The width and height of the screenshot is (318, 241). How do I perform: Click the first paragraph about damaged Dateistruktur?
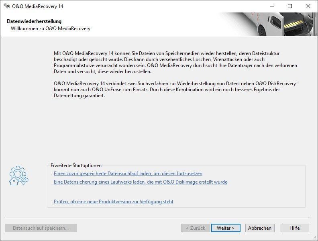(172, 62)
